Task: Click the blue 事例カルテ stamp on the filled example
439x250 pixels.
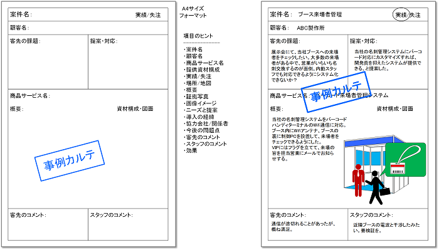Action: tap(336, 92)
